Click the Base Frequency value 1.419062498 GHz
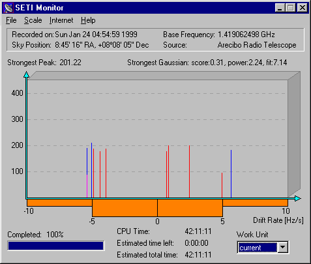 [246, 35]
